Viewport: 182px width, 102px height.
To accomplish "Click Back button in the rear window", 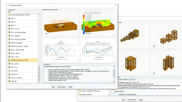I will pos(124,100).
